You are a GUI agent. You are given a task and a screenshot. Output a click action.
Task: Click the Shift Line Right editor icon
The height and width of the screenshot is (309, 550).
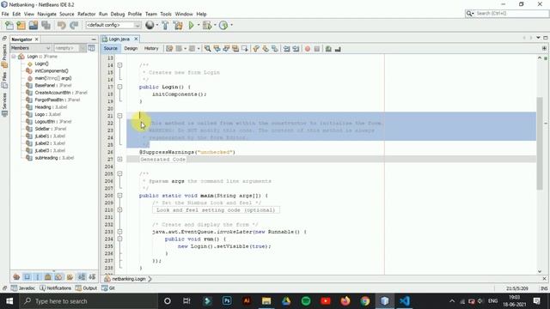click(296, 49)
